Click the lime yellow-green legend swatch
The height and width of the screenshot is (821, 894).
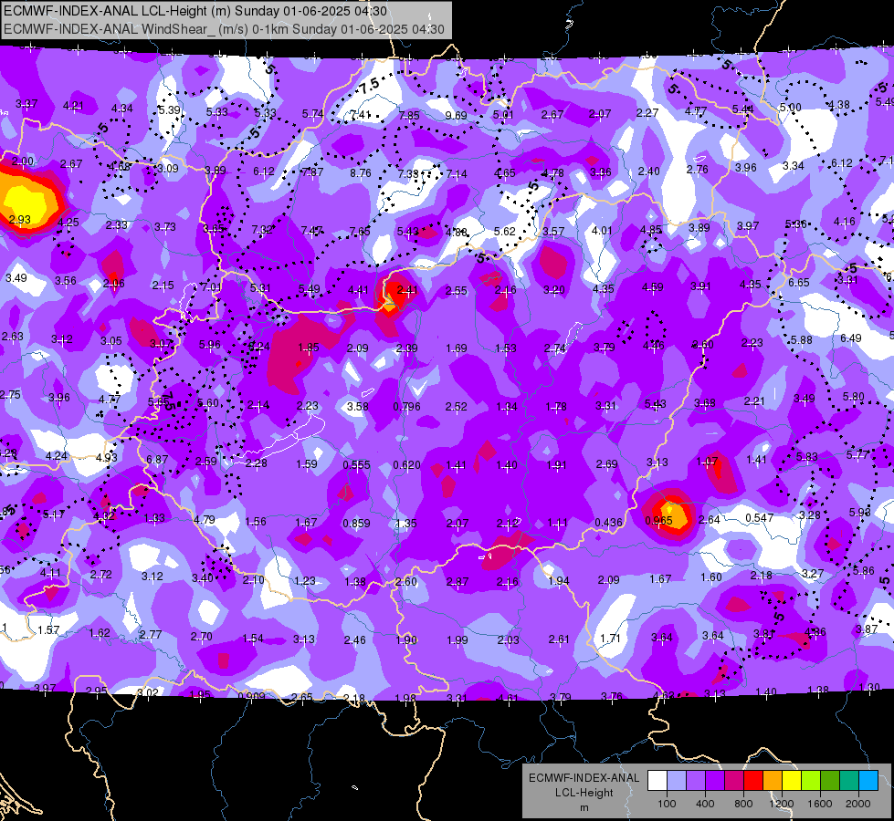coord(811,780)
